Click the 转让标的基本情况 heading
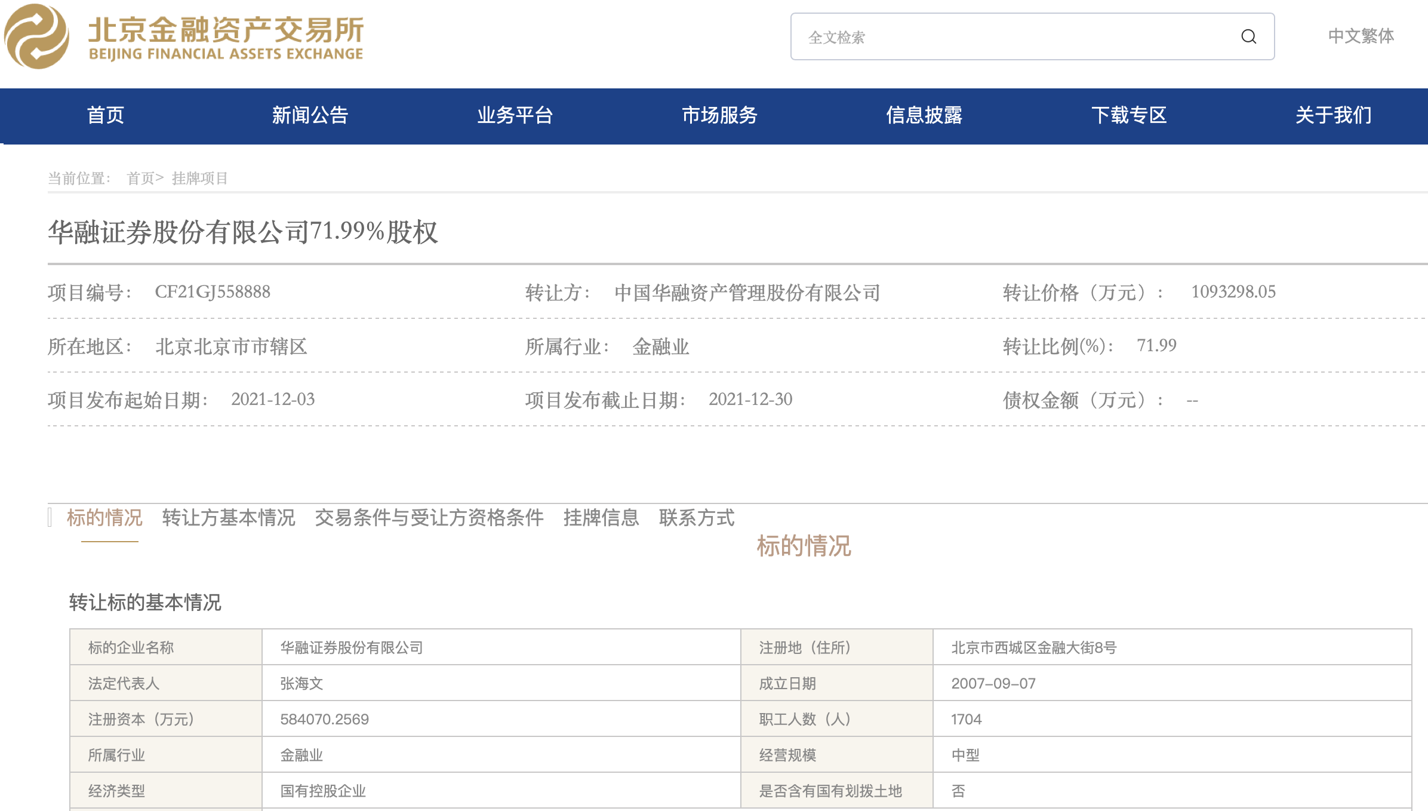The width and height of the screenshot is (1428, 811). pos(145,603)
